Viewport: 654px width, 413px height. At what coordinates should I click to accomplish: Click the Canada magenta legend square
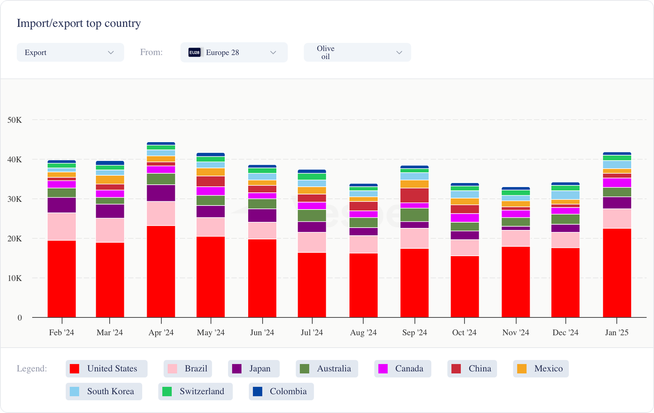coord(383,368)
